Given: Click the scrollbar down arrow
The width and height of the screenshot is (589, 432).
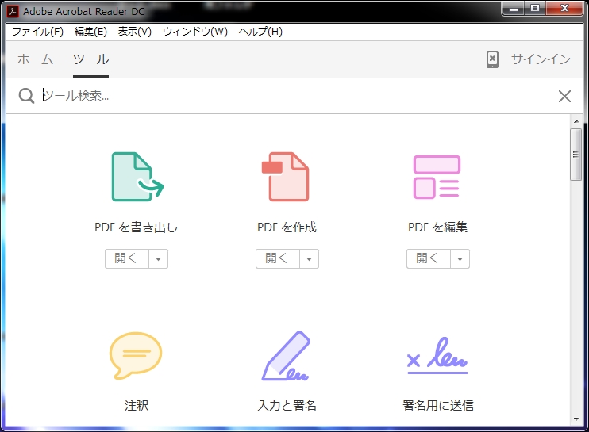Looking at the screenshot, I should [576, 419].
